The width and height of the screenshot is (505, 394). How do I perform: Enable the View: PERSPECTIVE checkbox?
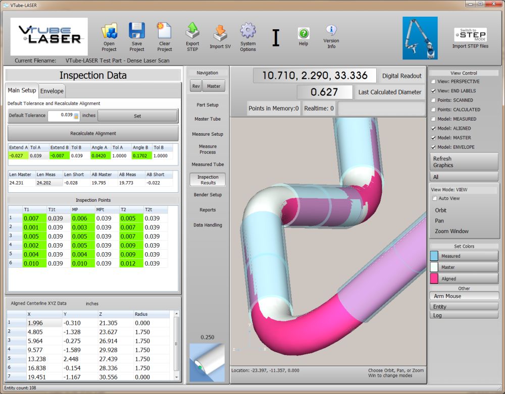pos(433,82)
